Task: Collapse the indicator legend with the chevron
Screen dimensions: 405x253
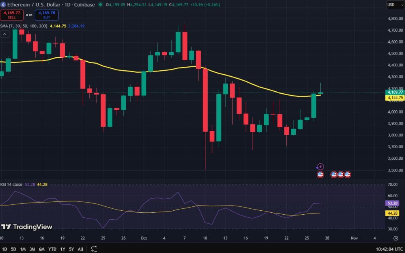Action: point(5,34)
